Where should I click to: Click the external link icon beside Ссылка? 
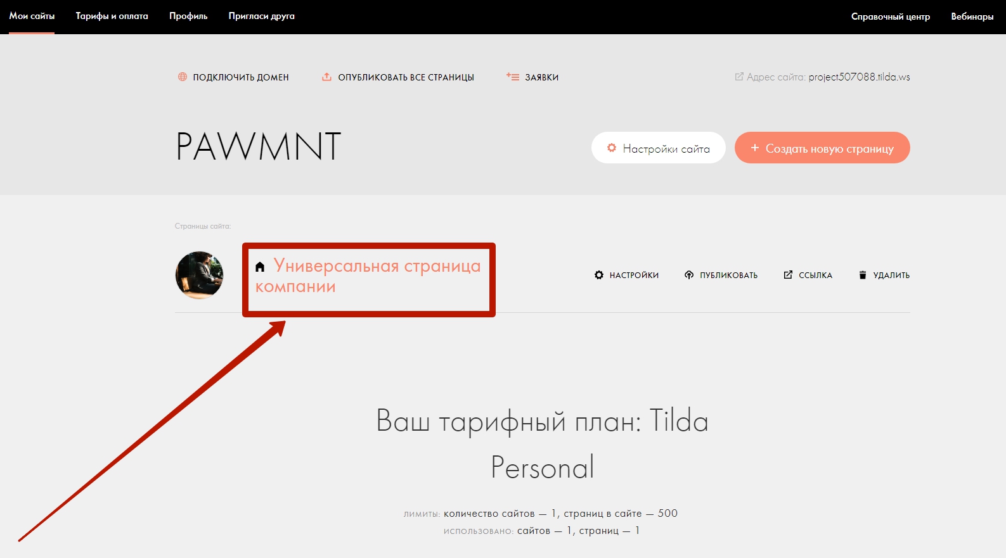(x=788, y=275)
